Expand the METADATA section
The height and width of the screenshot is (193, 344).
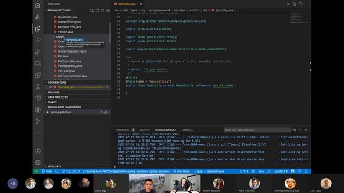pos(53,167)
